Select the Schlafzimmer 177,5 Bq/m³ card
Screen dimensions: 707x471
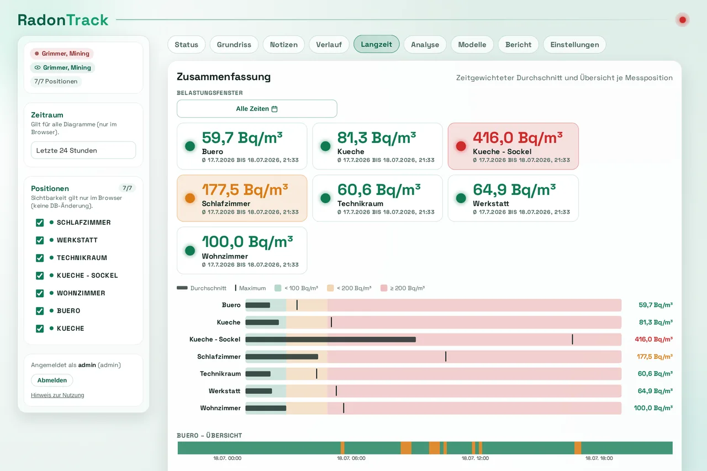(x=242, y=198)
